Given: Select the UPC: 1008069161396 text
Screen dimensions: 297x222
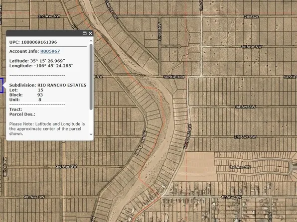Looking at the screenshot, I should [x=33, y=42].
